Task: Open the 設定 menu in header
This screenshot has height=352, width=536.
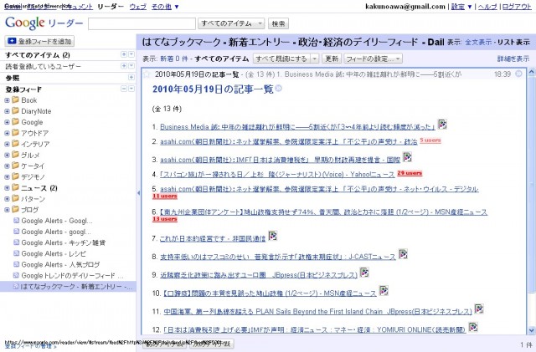Action: [x=461, y=7]
